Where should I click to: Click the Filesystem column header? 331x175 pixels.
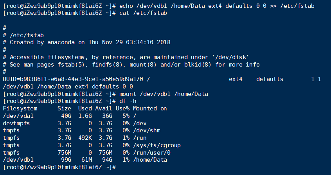(20, 108)
